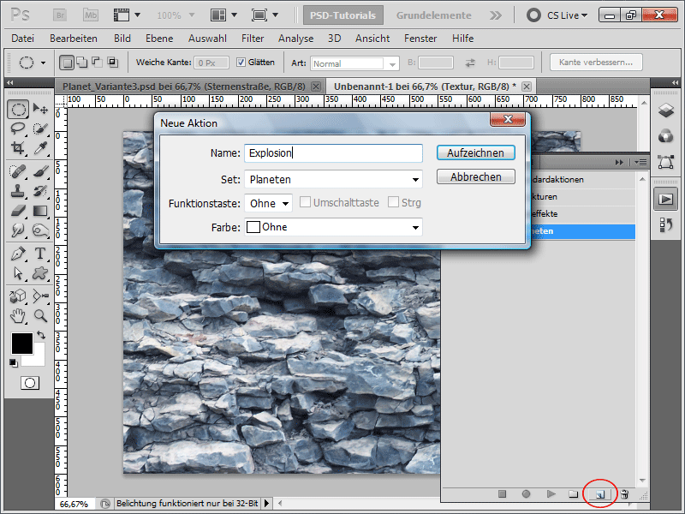Select the Quick Selection tool
This screenshot has height=514, width=685.
click(x=40, y=128)
